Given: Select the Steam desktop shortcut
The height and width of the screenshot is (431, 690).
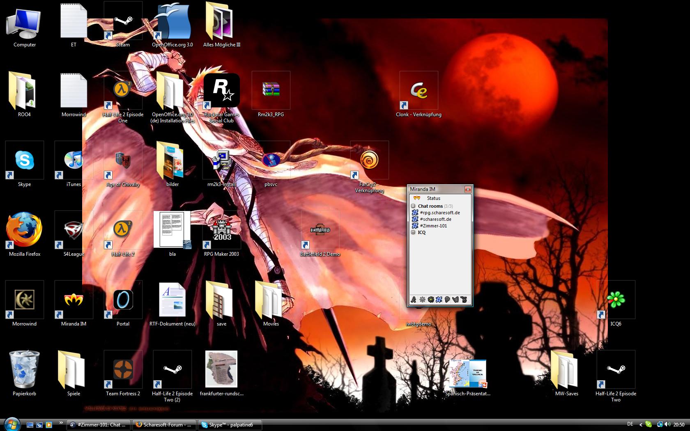Looking at the screenshot, I should (x=123, y=21).
